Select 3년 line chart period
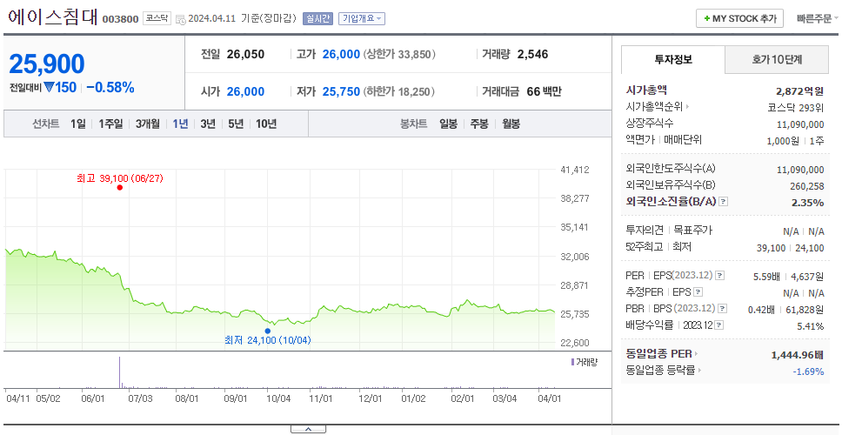The width and height of the screenshot is (842, 435). click(208, 124)
